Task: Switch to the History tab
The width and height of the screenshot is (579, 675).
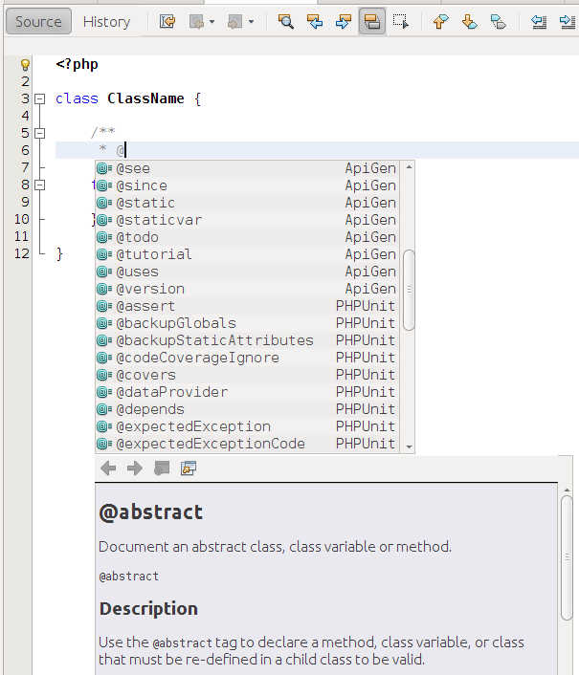Action: coord(106,22)
